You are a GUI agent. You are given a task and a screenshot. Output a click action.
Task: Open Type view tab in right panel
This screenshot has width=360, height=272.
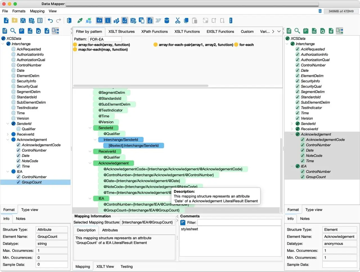[314, 210]
